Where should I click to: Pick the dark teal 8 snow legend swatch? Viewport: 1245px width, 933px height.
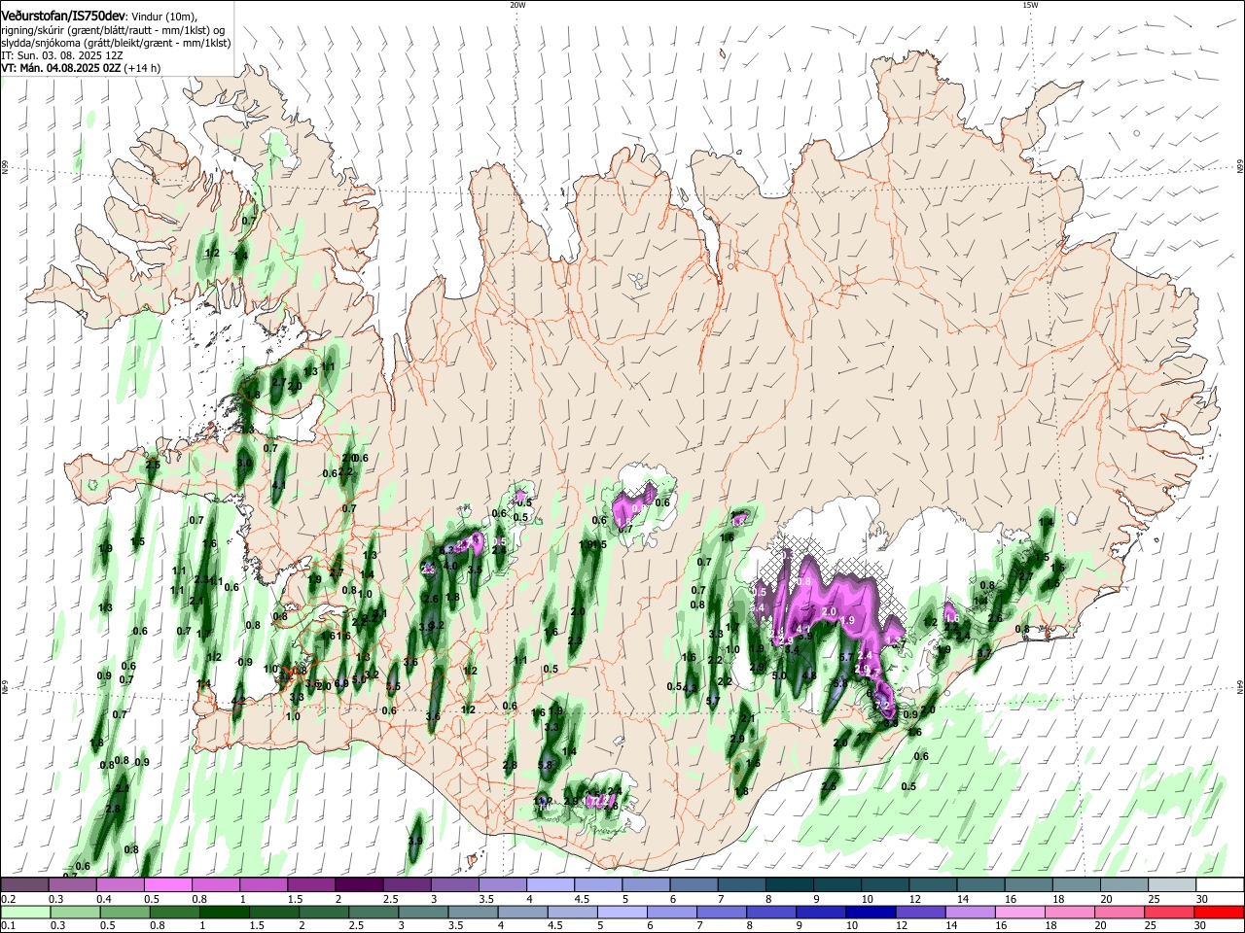[x=791, y=884]
